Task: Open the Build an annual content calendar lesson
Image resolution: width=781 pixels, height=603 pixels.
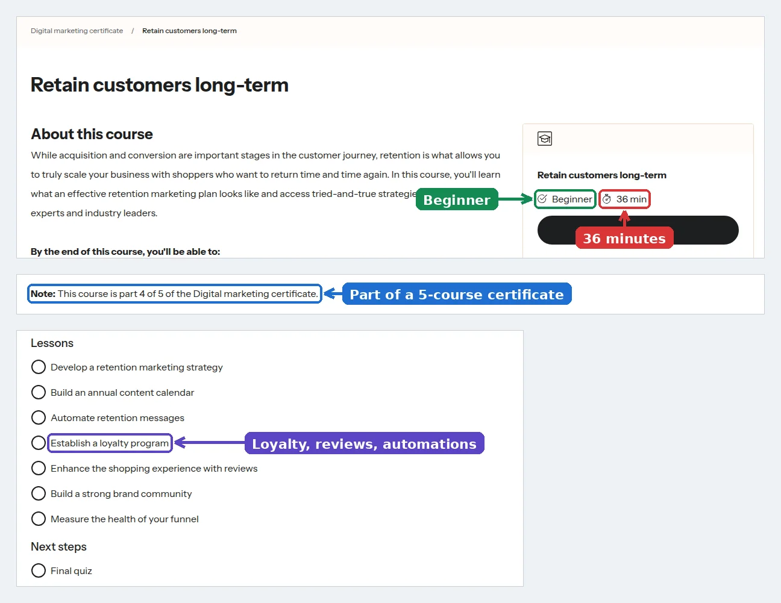Action: point(122,393)
